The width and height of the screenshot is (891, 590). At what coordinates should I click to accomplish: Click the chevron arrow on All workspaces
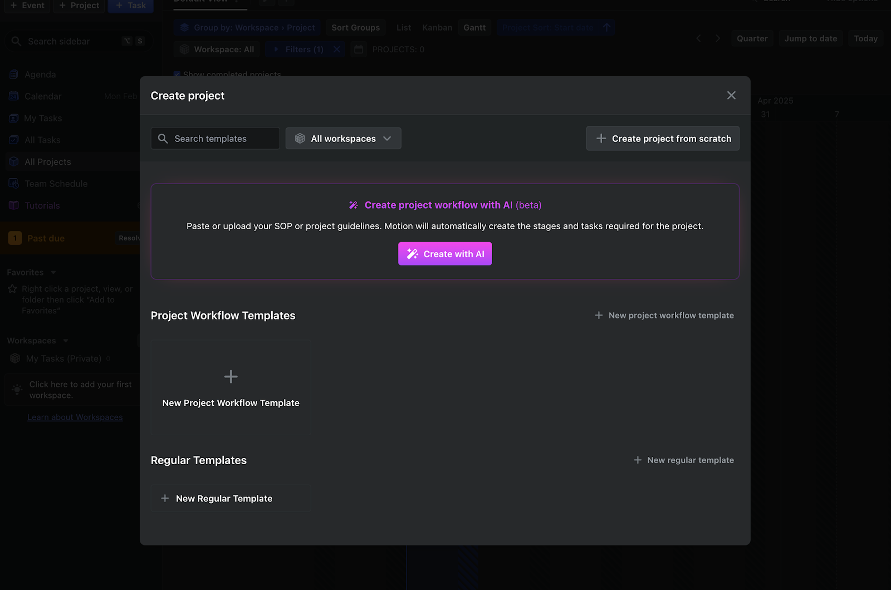(387, 139)
